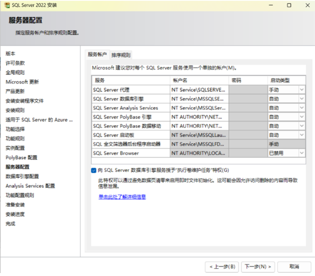Screen dimensions: 315x276
Task: Click the 服务 column header
Action: pos(131,80)
